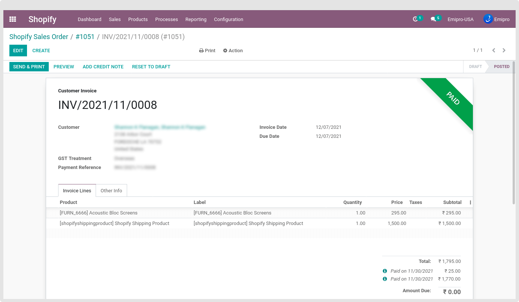519x302 pixels.
Task: Click Add Credit Note button
Action: [103, 67]
